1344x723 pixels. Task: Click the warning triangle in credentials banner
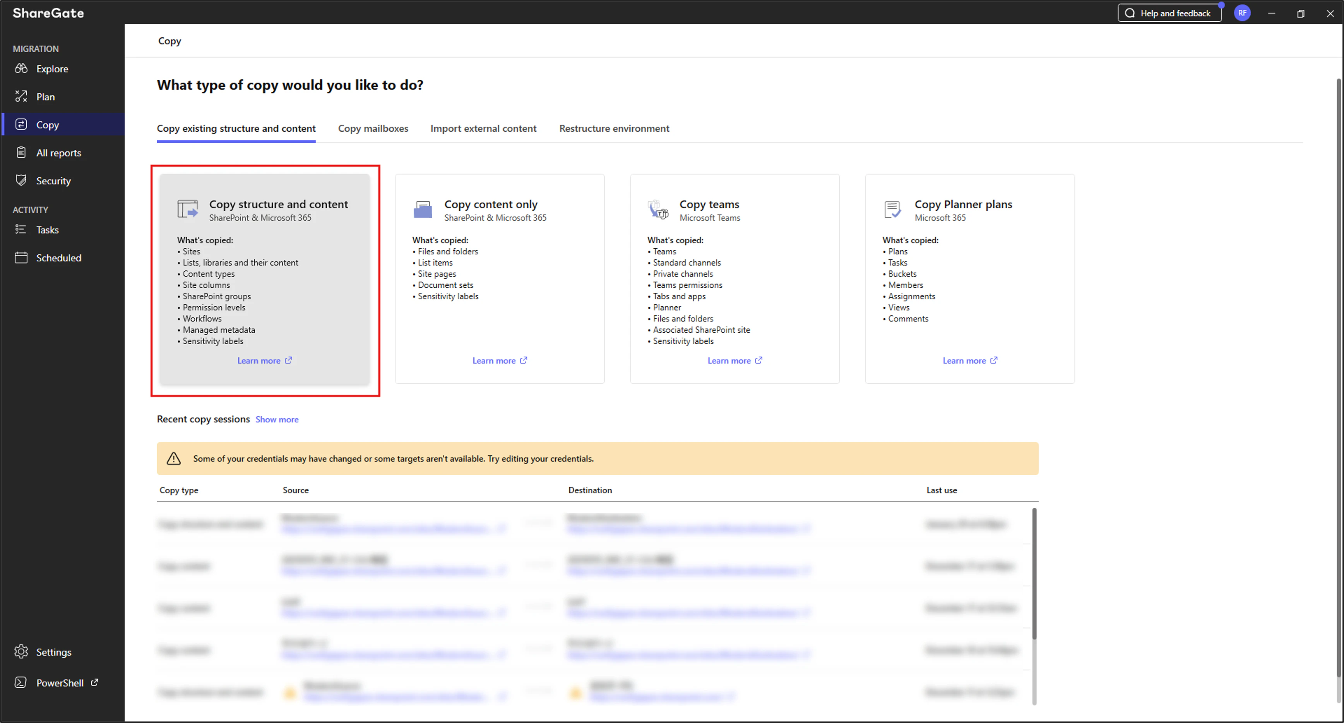click(174, 459)
